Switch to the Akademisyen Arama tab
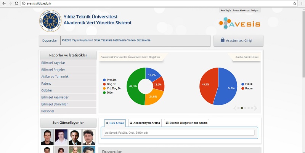The width and height of the screenshot is (305, 153). pyautogui.click(x=144, y=123)
